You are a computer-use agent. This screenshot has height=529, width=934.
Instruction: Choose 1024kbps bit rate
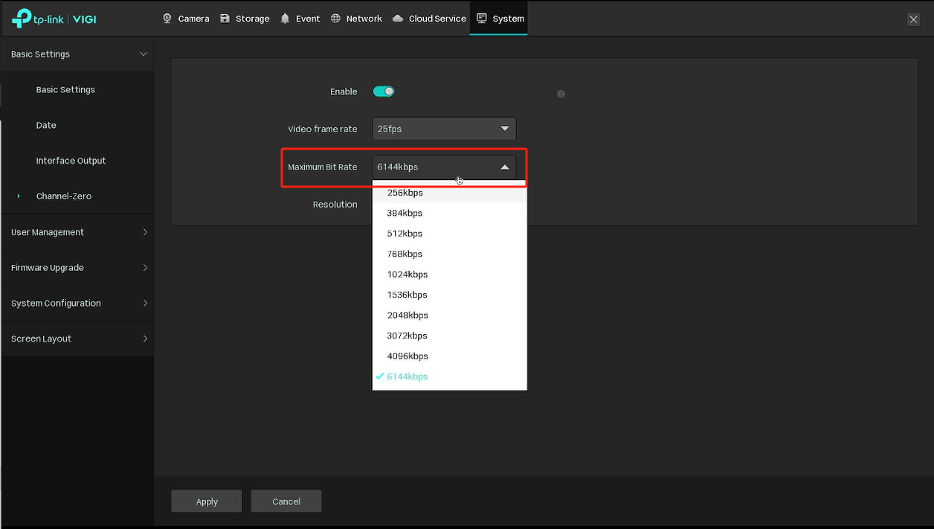450,275
